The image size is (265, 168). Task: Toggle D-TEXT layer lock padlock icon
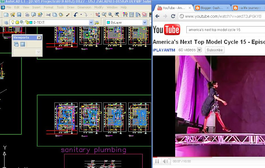[26, 22]
